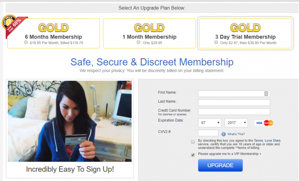Click the GOLD logo on 3 Day Trial plan

(245, 28)
